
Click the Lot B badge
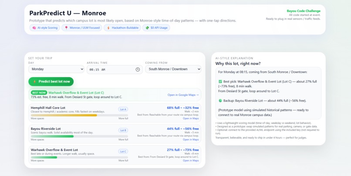click(x=123, y=130)
